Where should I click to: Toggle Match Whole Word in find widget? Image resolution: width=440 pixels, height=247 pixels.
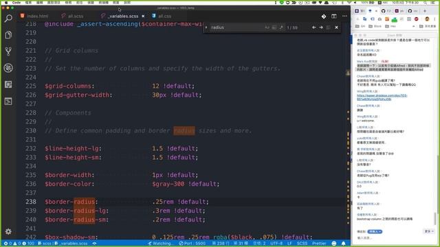pyautogui.click(x=274, y=27)
